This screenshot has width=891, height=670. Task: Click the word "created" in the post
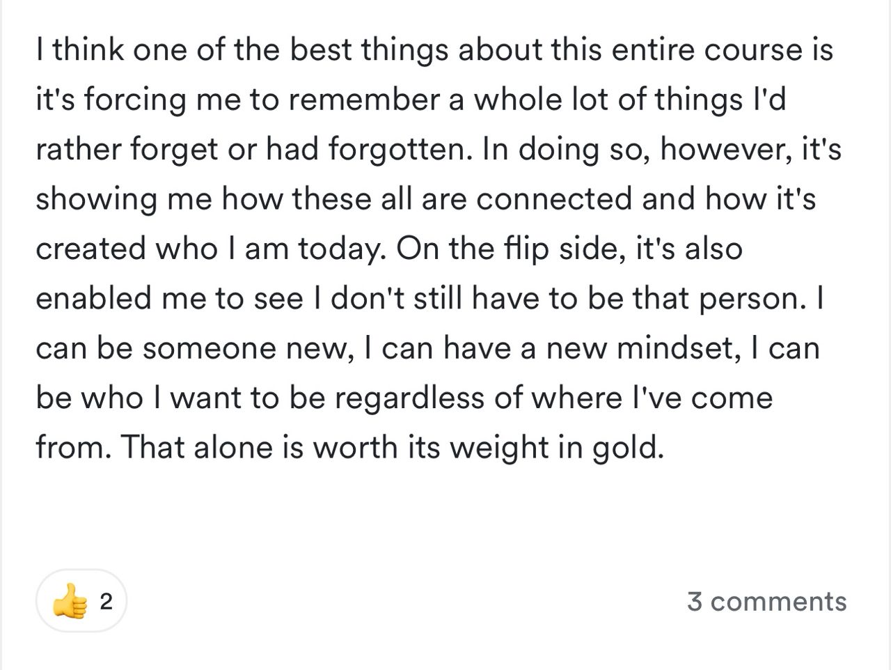tap(90, 249)
